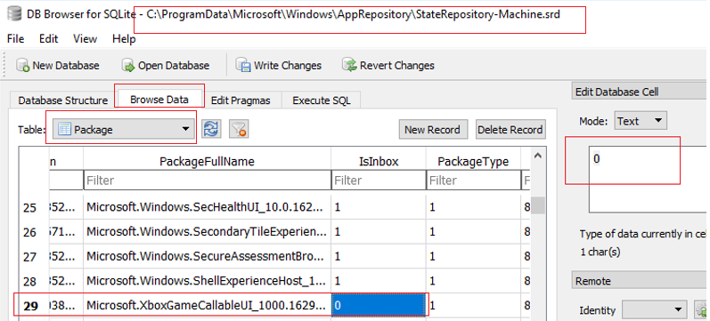
Task: Expand the Table dropdown showing Package
Action: (x=124, y=130)
